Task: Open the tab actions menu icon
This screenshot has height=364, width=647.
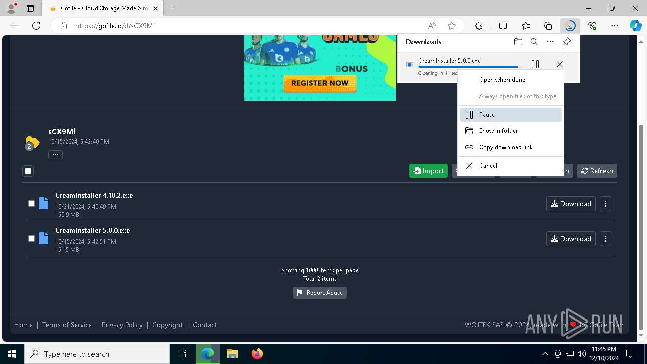Action: (30, 8)
